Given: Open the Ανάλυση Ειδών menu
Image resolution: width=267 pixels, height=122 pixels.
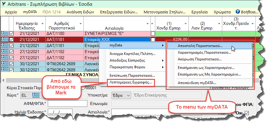Looking at the screenshot, I should pyautogui.click(x=80, y=12).
